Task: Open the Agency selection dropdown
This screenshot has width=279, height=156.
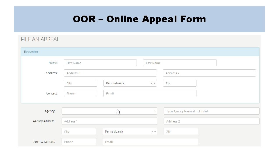Action: click(x=110, y=111)
